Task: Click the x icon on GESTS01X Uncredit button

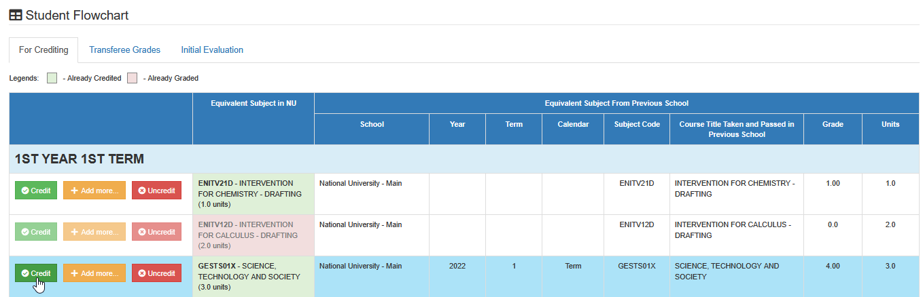Action: [141, 273]
